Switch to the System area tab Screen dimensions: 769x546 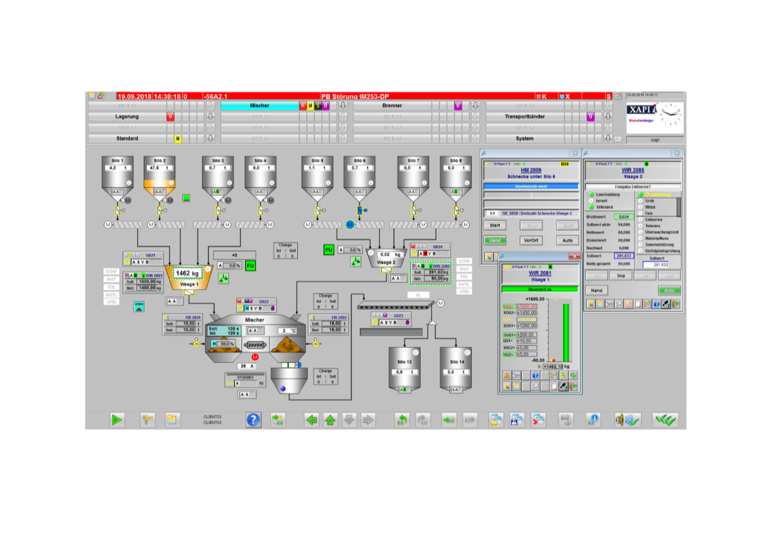point(524,139)
